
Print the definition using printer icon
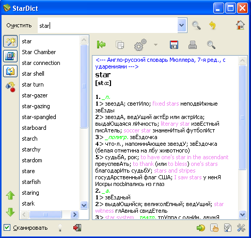[x=193, y=45]
